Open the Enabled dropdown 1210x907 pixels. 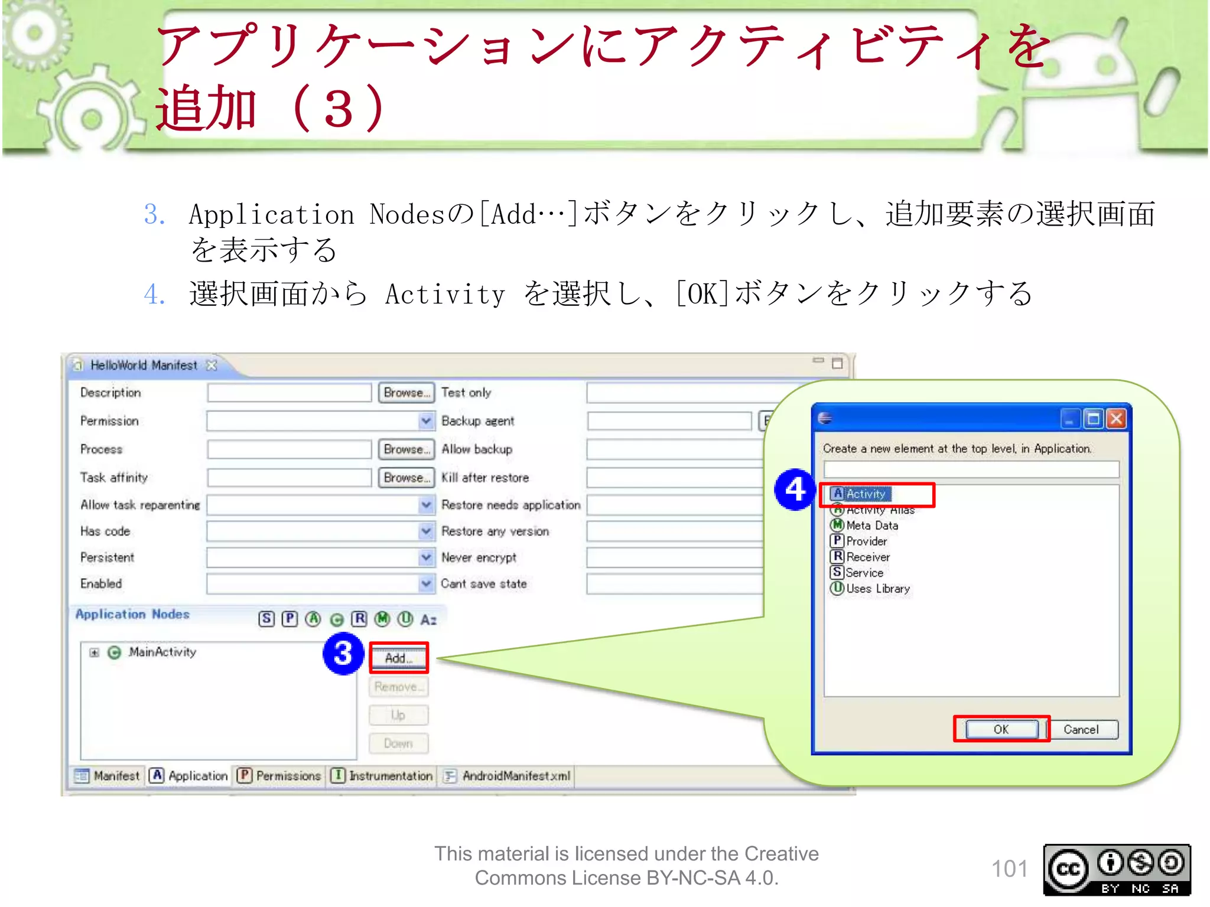point(426,583)
